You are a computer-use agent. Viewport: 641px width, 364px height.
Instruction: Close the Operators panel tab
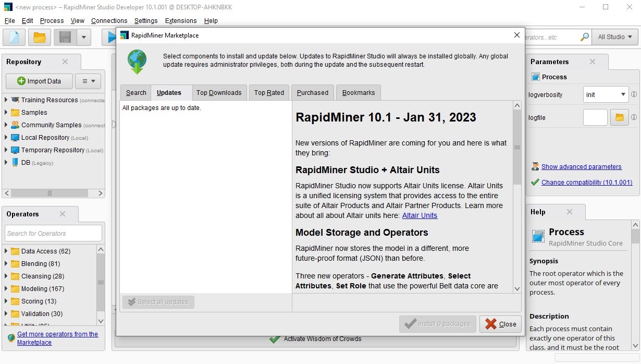(63, 214)
